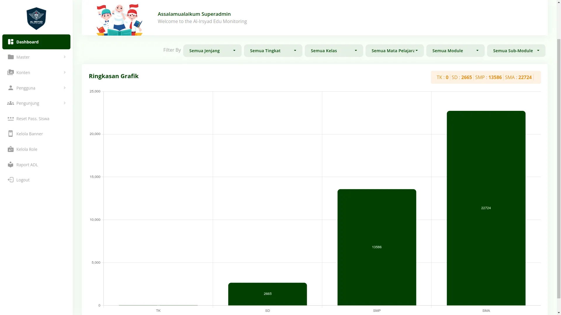Click the Pengunjung group icon
The width and height of the screenshot is (561, 315).
pos(11,103)
